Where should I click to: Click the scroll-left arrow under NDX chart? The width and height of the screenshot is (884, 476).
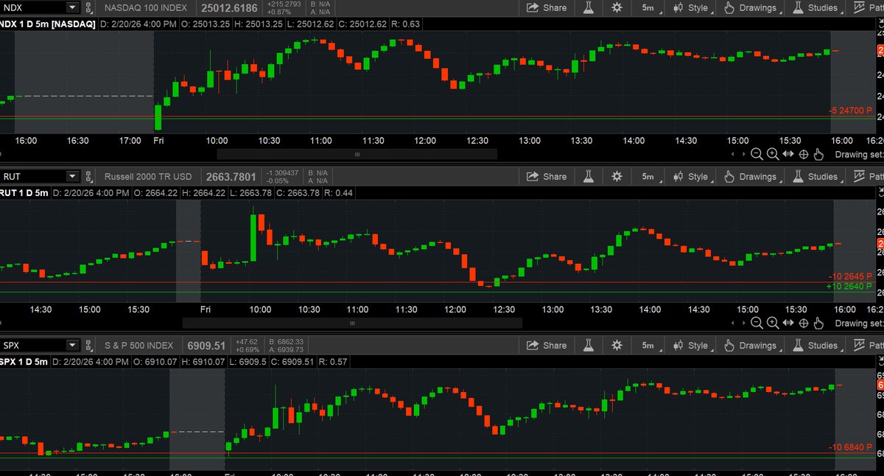click(x=733, y=155)
